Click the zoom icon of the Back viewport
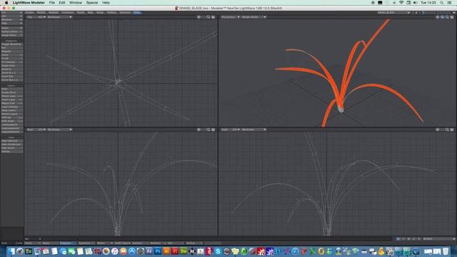 pyautogui.click(x=209, y=130)
